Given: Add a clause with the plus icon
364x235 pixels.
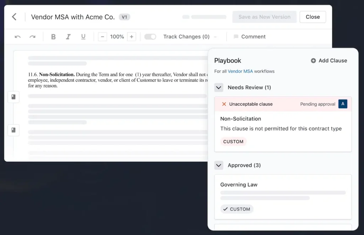Looking at the screenshot, I should click(312, 60).
